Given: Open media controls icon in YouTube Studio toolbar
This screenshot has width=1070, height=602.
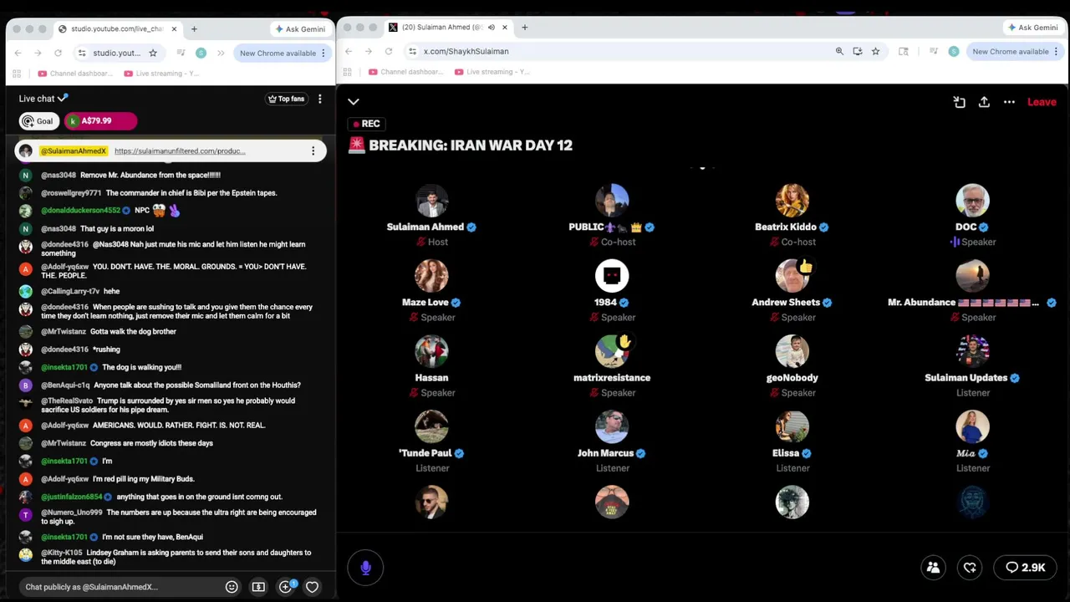Looking at the screenshot, I should (x=181, y=54).
